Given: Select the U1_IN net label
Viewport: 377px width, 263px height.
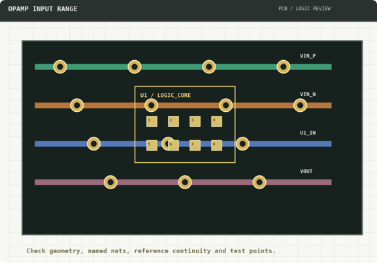Looking at the screenshot, I should 308,133.
